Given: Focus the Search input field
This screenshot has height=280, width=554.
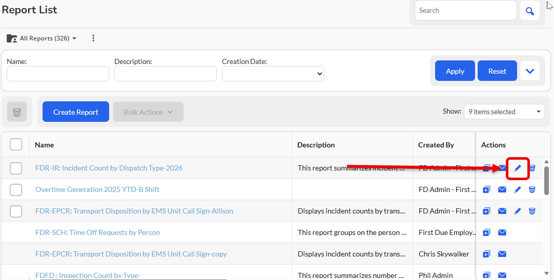Looking at the screenshot, I should tap(466, 11).
